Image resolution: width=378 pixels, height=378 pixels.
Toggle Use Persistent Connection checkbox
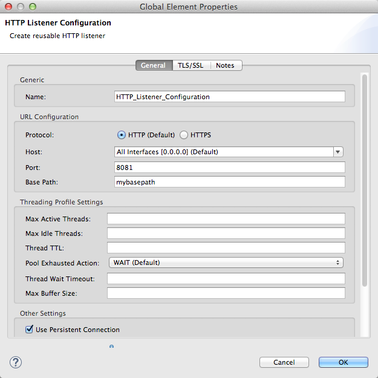[29, 330]
